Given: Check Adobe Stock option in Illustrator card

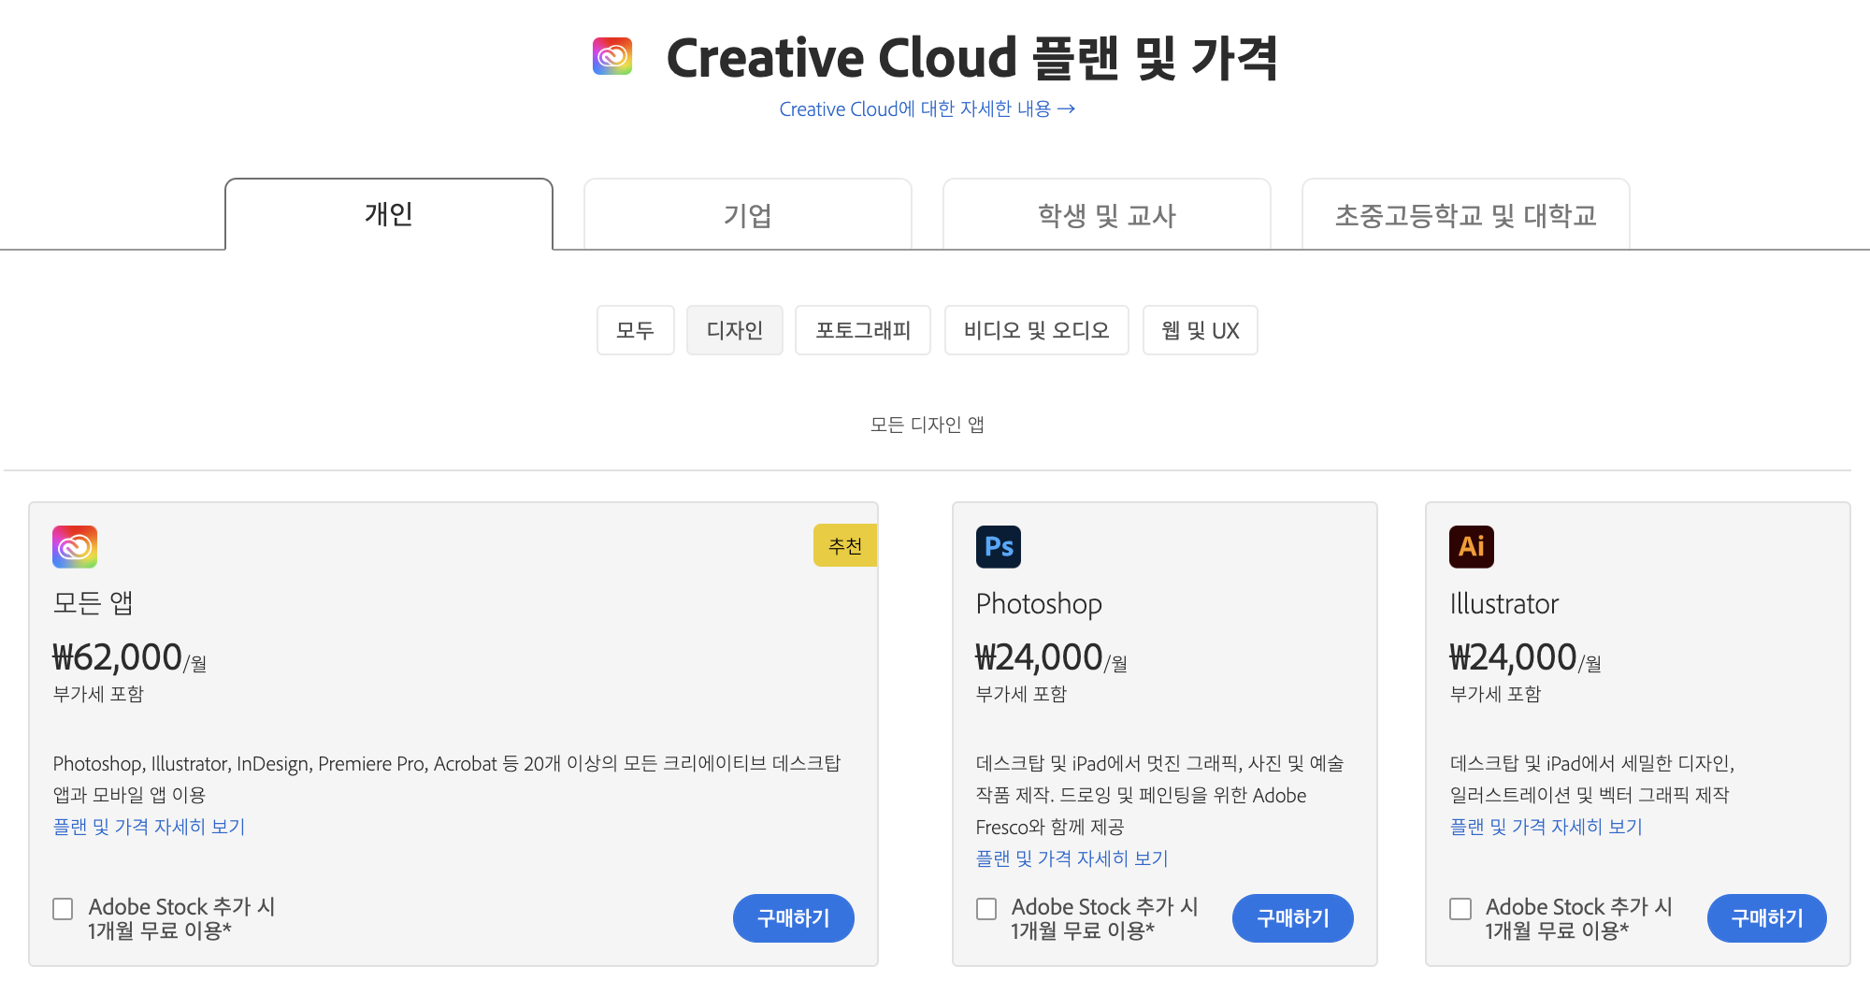Looking at the screenshot, I should click(1460, 909).
